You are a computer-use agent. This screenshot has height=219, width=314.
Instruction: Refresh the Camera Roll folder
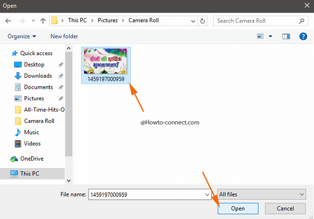coord(202,21)
